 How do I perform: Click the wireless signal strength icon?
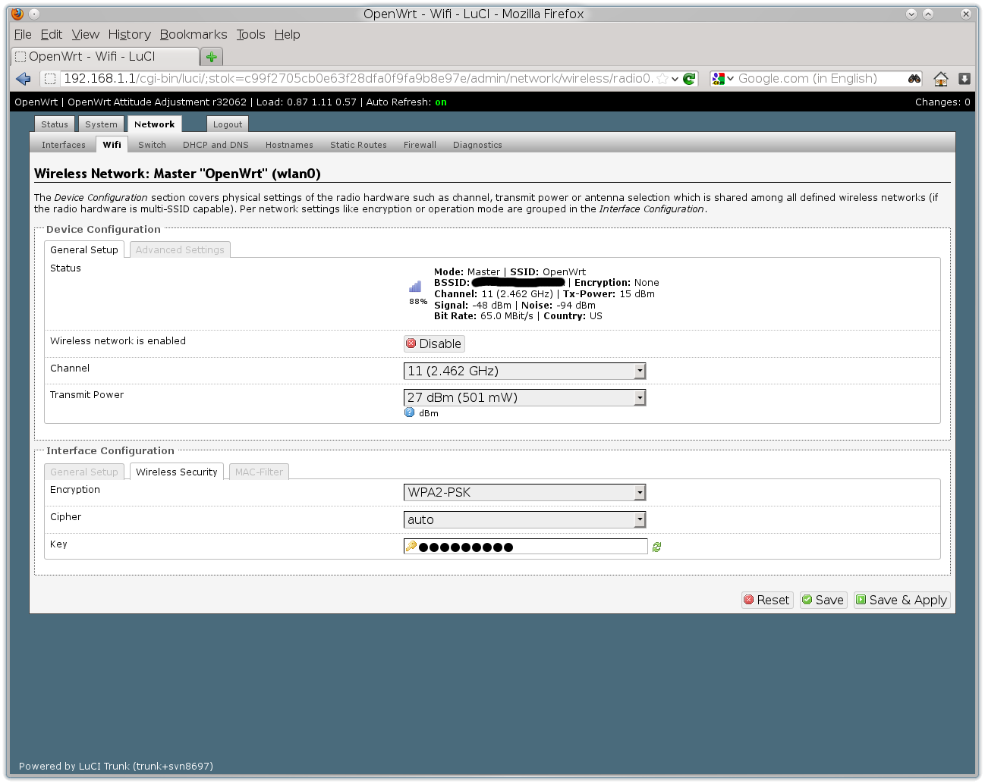tap(415, 287)
